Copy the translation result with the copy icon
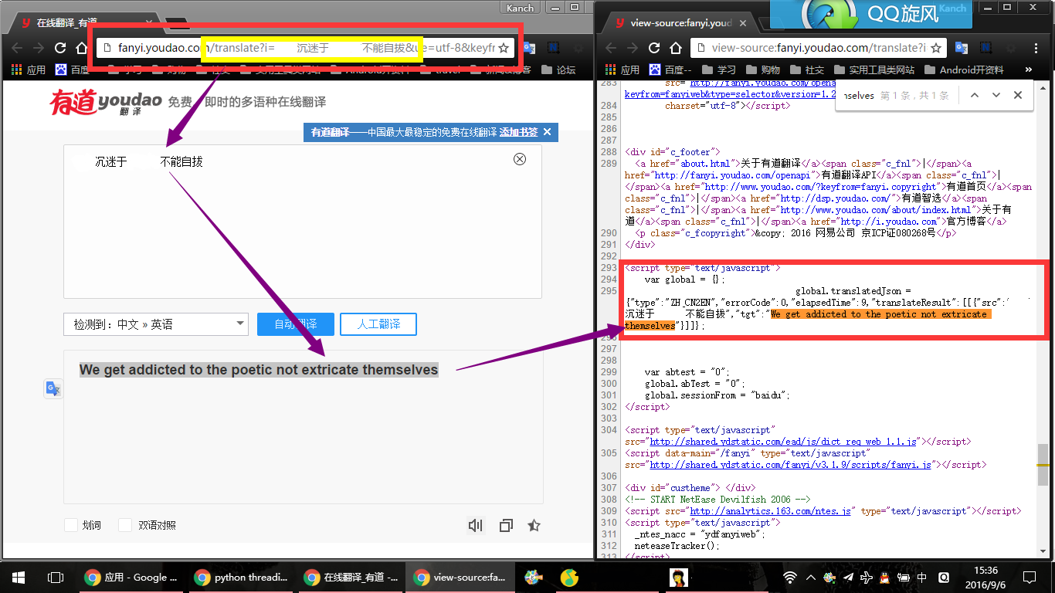1055x593 pixels. pyautogui.click(x=506, y=526)
